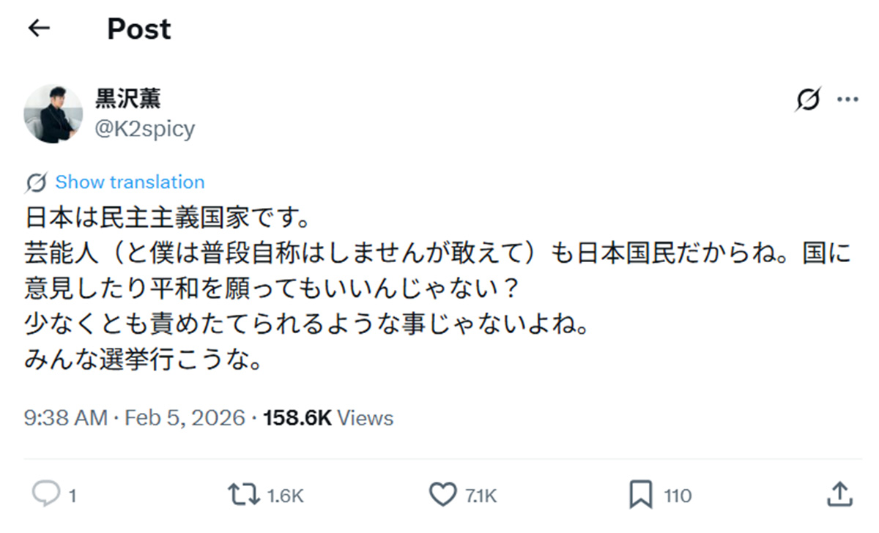Click the display name 黒沢薫
This screenshot has width=879, height=533.
click(128, 99)
